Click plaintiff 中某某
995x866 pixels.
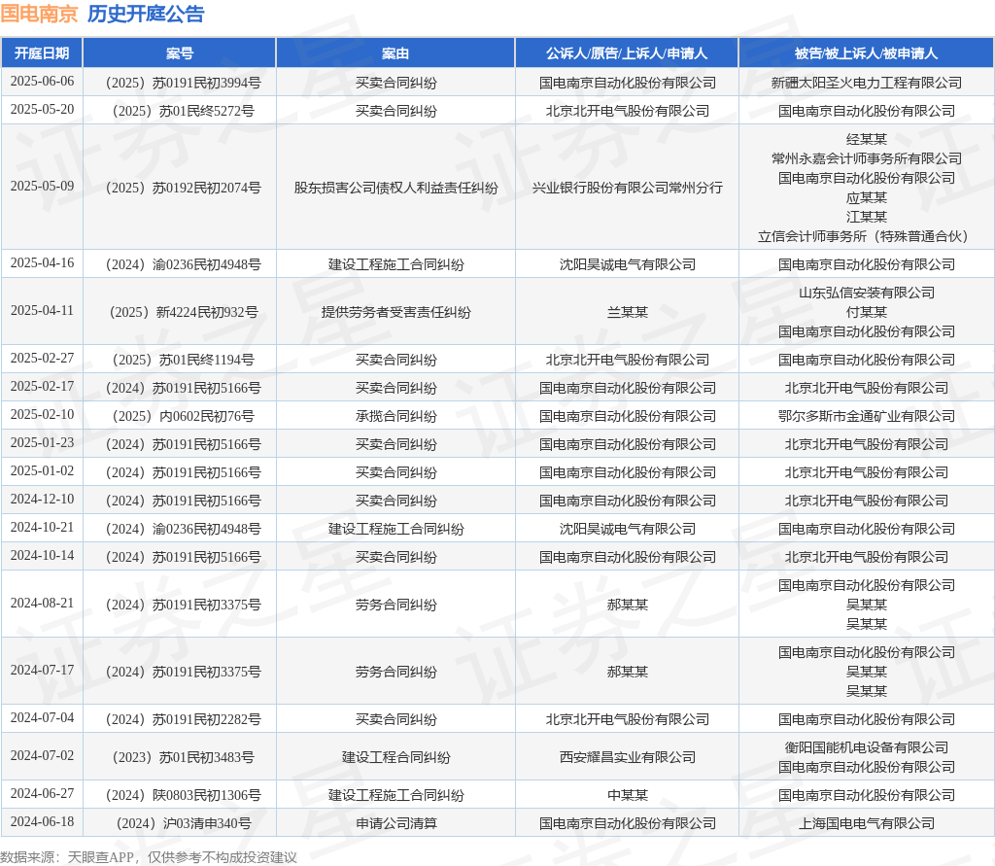click(x=627, y=795)
